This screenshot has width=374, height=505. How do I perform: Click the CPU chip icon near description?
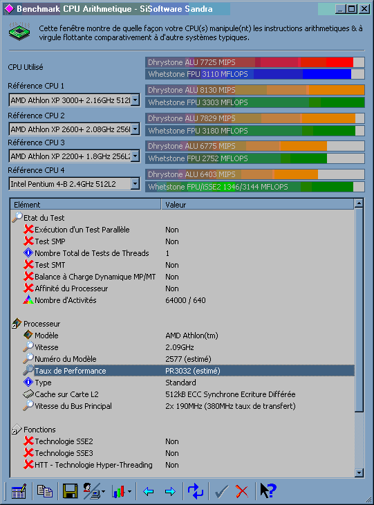pos(19,32)
